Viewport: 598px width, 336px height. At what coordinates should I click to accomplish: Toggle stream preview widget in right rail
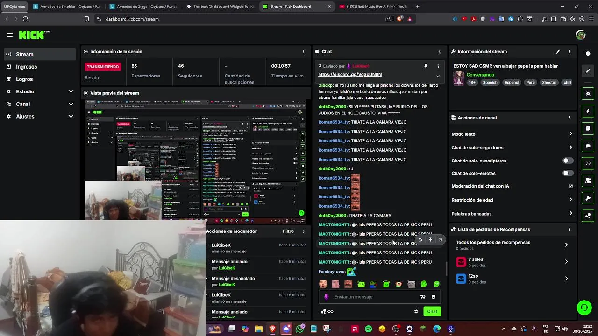588,94
